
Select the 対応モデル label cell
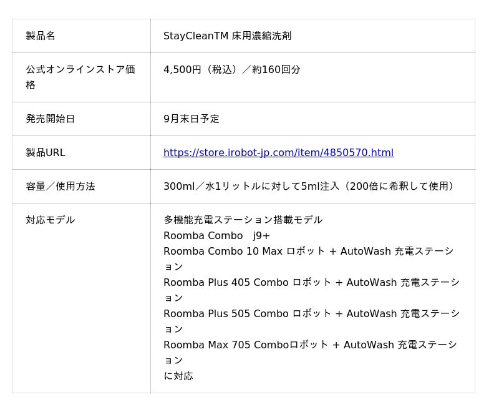(x=51, y=220)
